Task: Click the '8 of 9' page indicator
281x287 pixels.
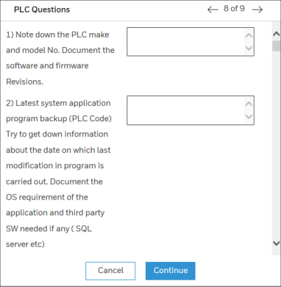Action: point(234,9)
